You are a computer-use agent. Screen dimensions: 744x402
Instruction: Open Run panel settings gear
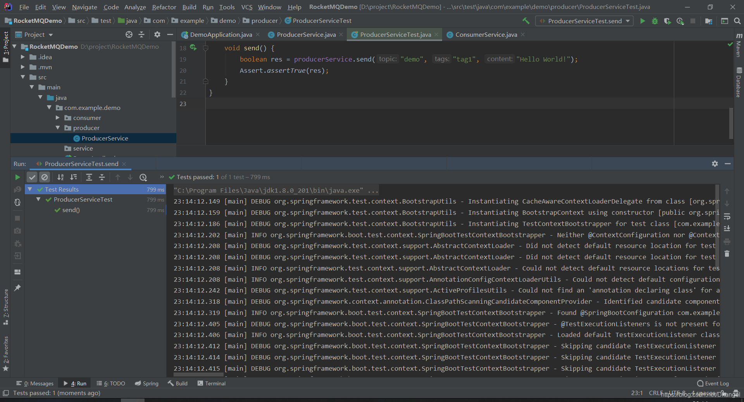point(715,164)
